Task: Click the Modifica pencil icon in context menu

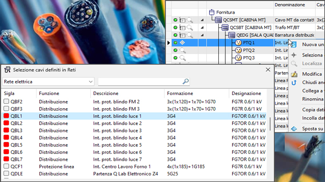Action: tap(294, 74)
